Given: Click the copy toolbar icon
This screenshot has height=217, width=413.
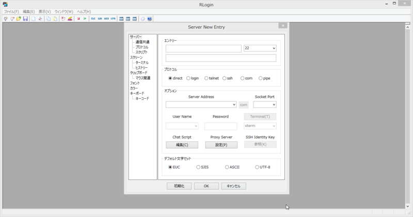Looking at the screenshot, I should 49,19.
